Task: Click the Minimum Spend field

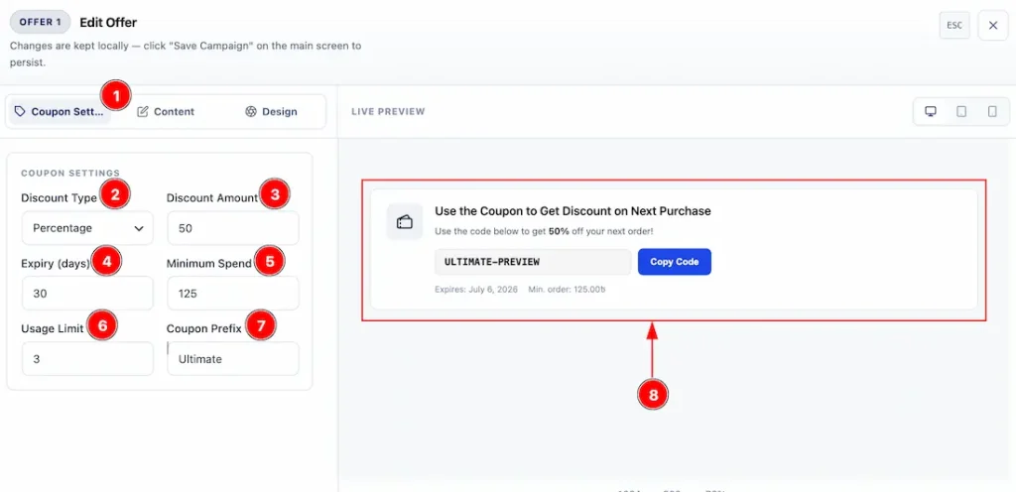Action: (232, 294)
